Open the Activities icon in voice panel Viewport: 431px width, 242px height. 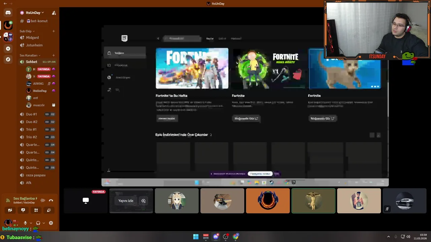pyautogui.click(x=36, y=210)
